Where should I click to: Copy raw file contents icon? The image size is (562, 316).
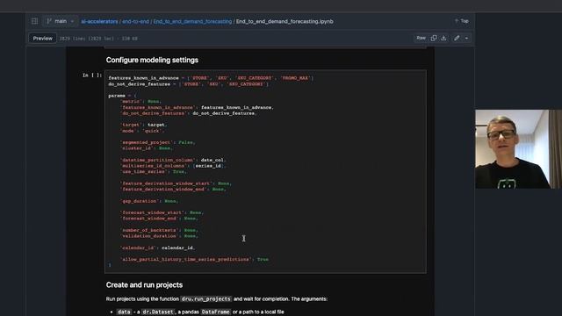click(x=434, y=38)
